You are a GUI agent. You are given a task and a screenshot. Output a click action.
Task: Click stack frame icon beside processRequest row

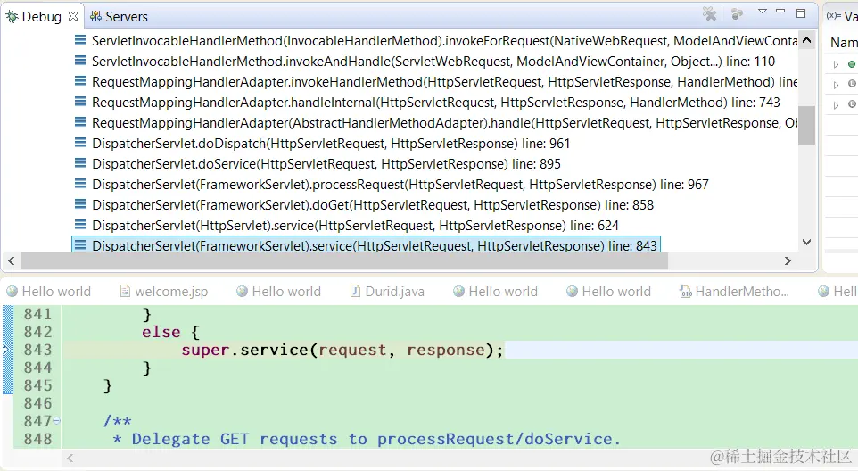tap(80, 184)
